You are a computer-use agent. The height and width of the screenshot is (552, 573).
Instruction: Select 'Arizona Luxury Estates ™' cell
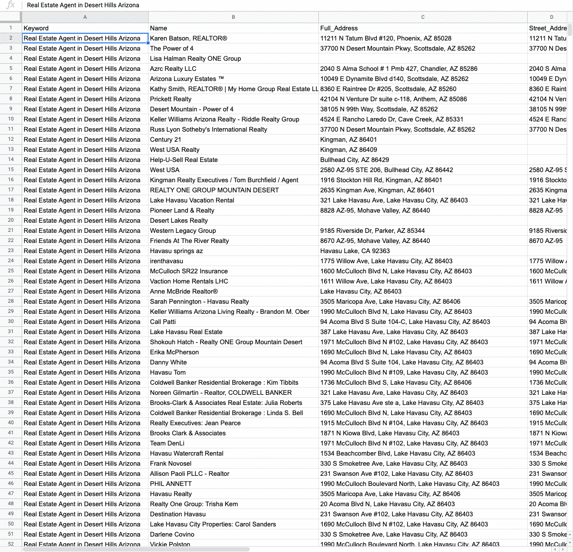(x=233, y=79)
